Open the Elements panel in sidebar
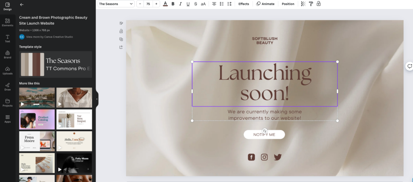 coord(7,22)
